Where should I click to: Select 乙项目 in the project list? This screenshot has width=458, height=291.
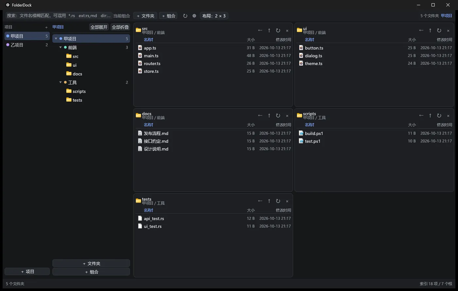click(x=27, y=45)
